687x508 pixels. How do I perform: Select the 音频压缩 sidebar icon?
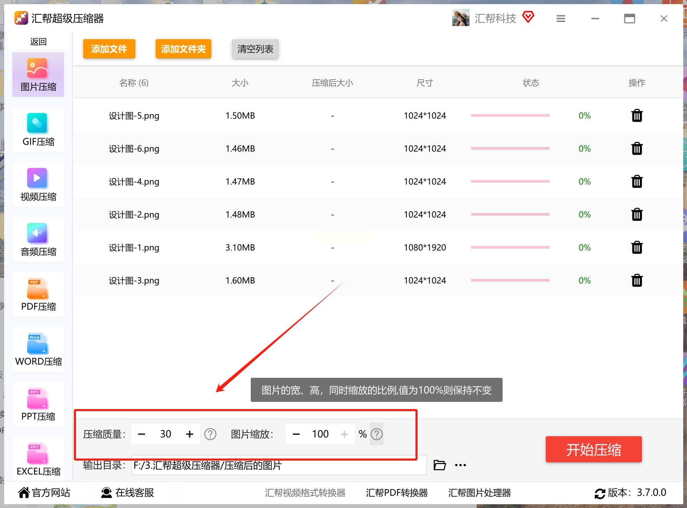[38, 240]
